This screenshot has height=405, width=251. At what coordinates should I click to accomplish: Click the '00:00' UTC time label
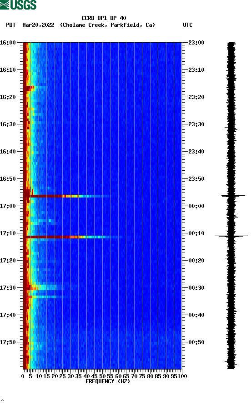coord(196,206)
